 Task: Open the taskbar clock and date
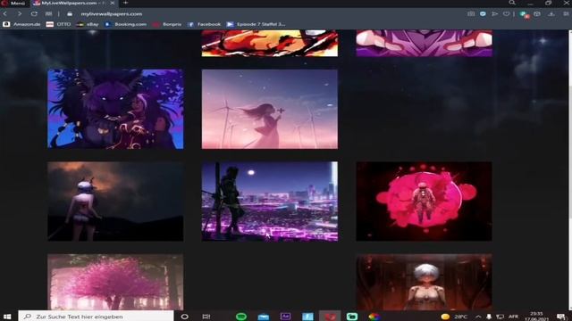536,317
